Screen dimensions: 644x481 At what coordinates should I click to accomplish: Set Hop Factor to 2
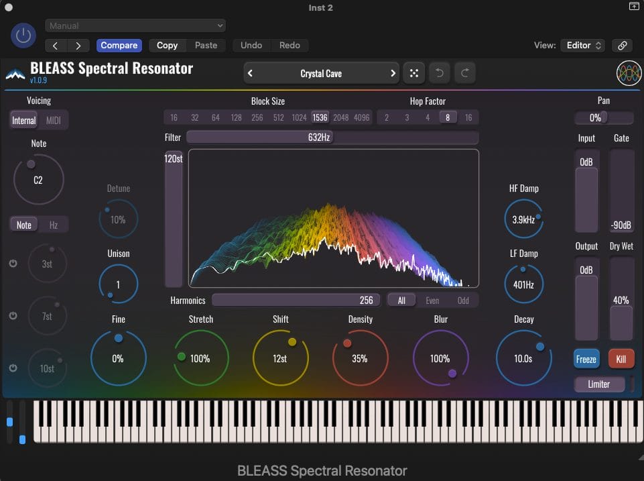tap(387, 117)
